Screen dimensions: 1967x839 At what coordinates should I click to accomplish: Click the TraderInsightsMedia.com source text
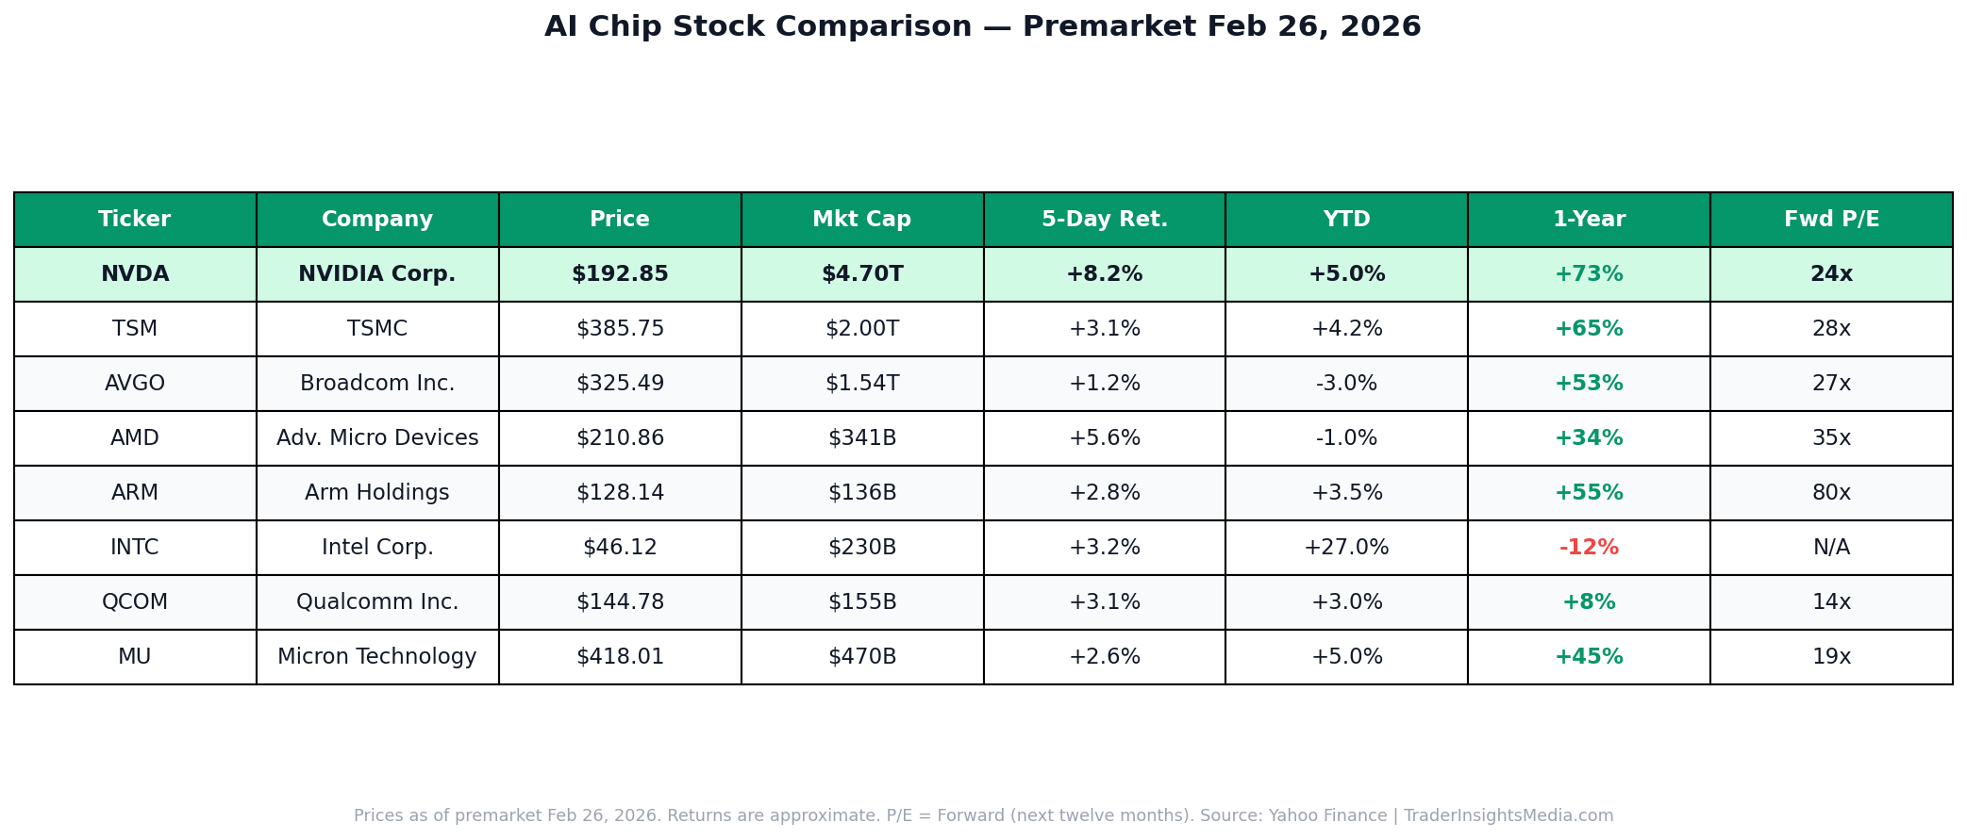click(1509, 816)
